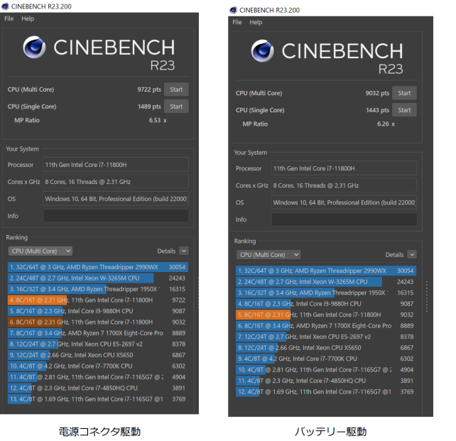The image size is (456, 441).
Task: Select rank 12 i7-4850HQ row, left window
Action: pos(98,388)
